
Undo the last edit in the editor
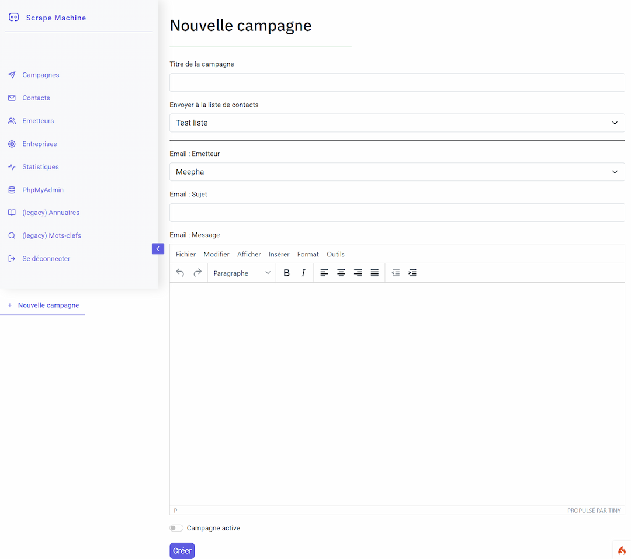pos(180,273)
